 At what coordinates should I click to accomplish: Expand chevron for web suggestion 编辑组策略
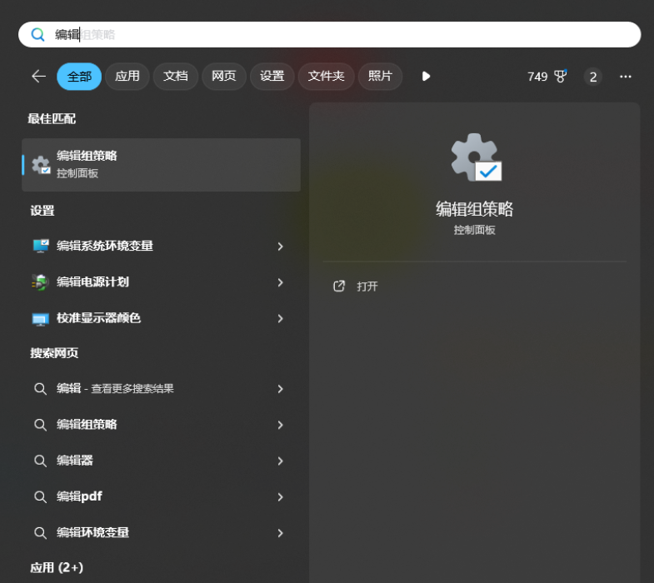pos(280,425)
